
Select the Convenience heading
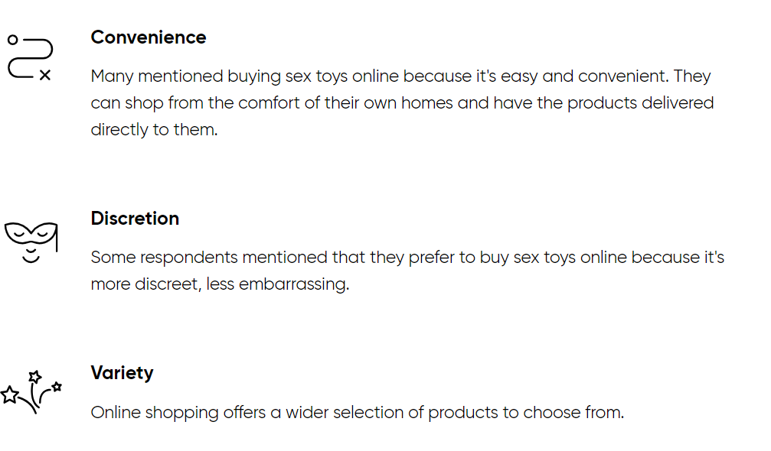coord(149,37)
